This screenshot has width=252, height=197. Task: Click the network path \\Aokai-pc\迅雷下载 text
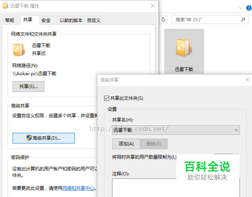pyautogui.click(x=34, y=74)
